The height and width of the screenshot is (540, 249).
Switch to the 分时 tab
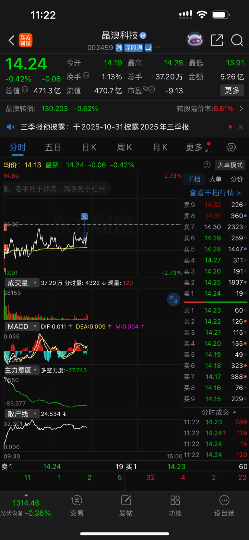pos(18,148)
